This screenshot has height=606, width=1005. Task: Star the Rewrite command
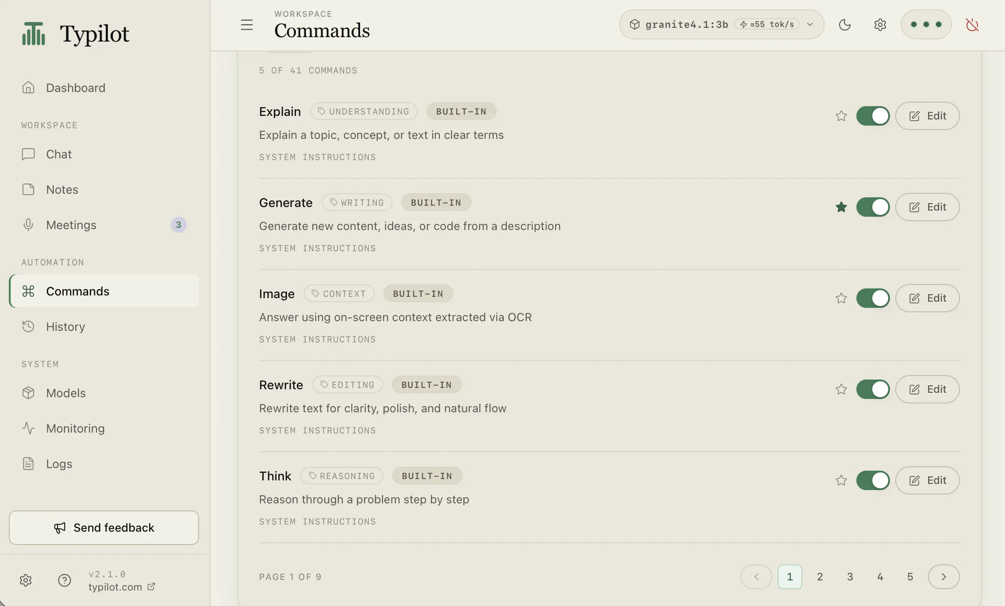click(841, 389)
